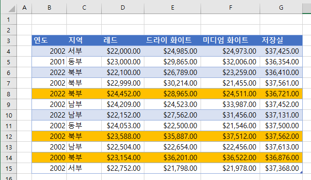Select cell with $22,500.00
This screenshot has height=180, width=311.
coord(172,126)
